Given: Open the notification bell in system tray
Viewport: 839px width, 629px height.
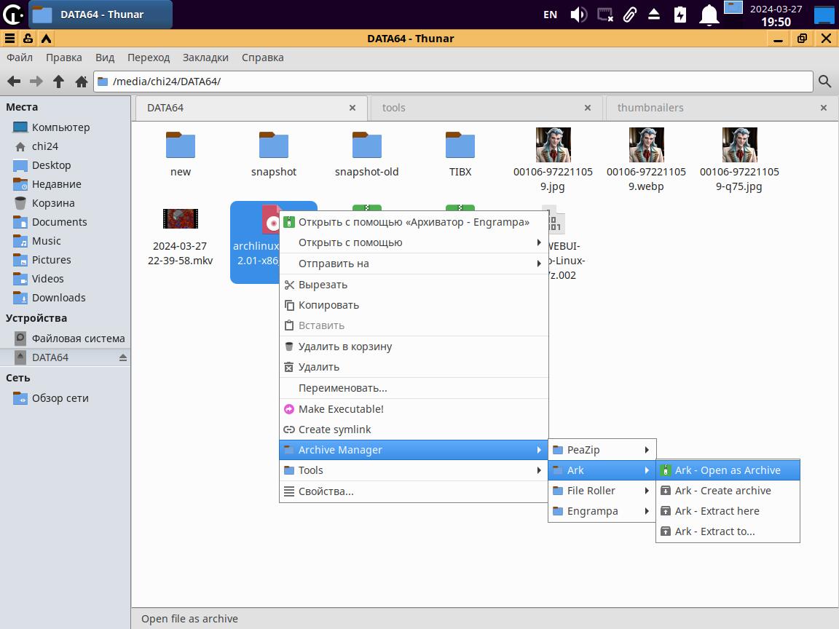Looking at the screenshot, I should [x=709, y=15].
